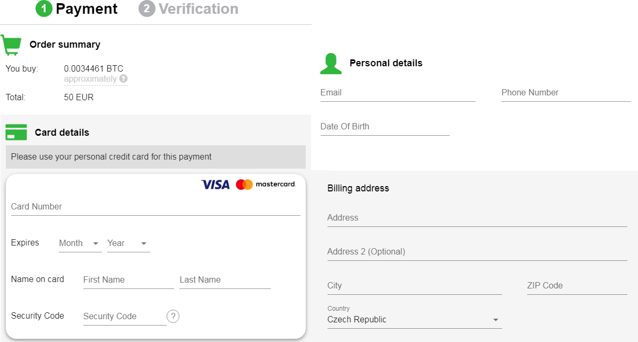The image size is (638, 342).
Task: Click the Date Of Birth field
Action: (x=385, y=127)
